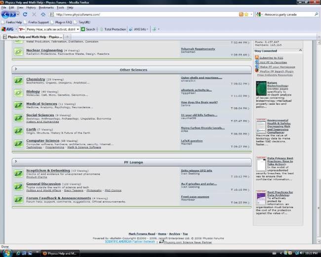Click the Social Sciences forum status icon

point(18,118)
